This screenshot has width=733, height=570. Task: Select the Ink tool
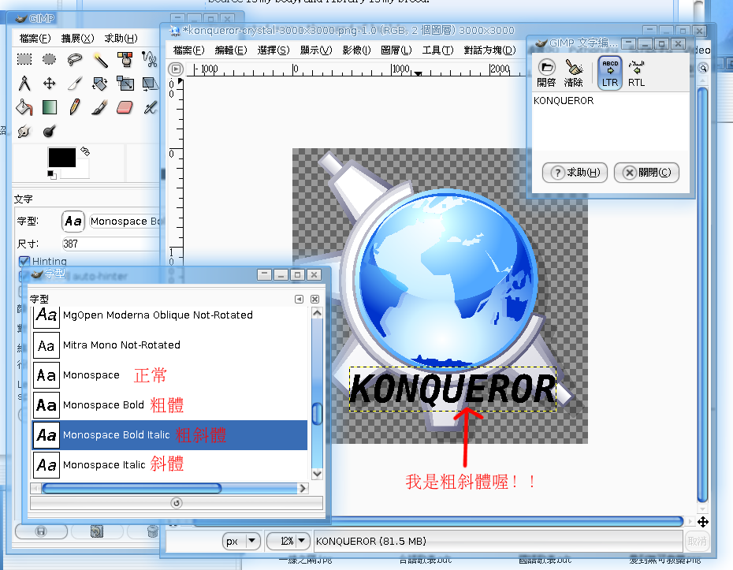(150, 107)
